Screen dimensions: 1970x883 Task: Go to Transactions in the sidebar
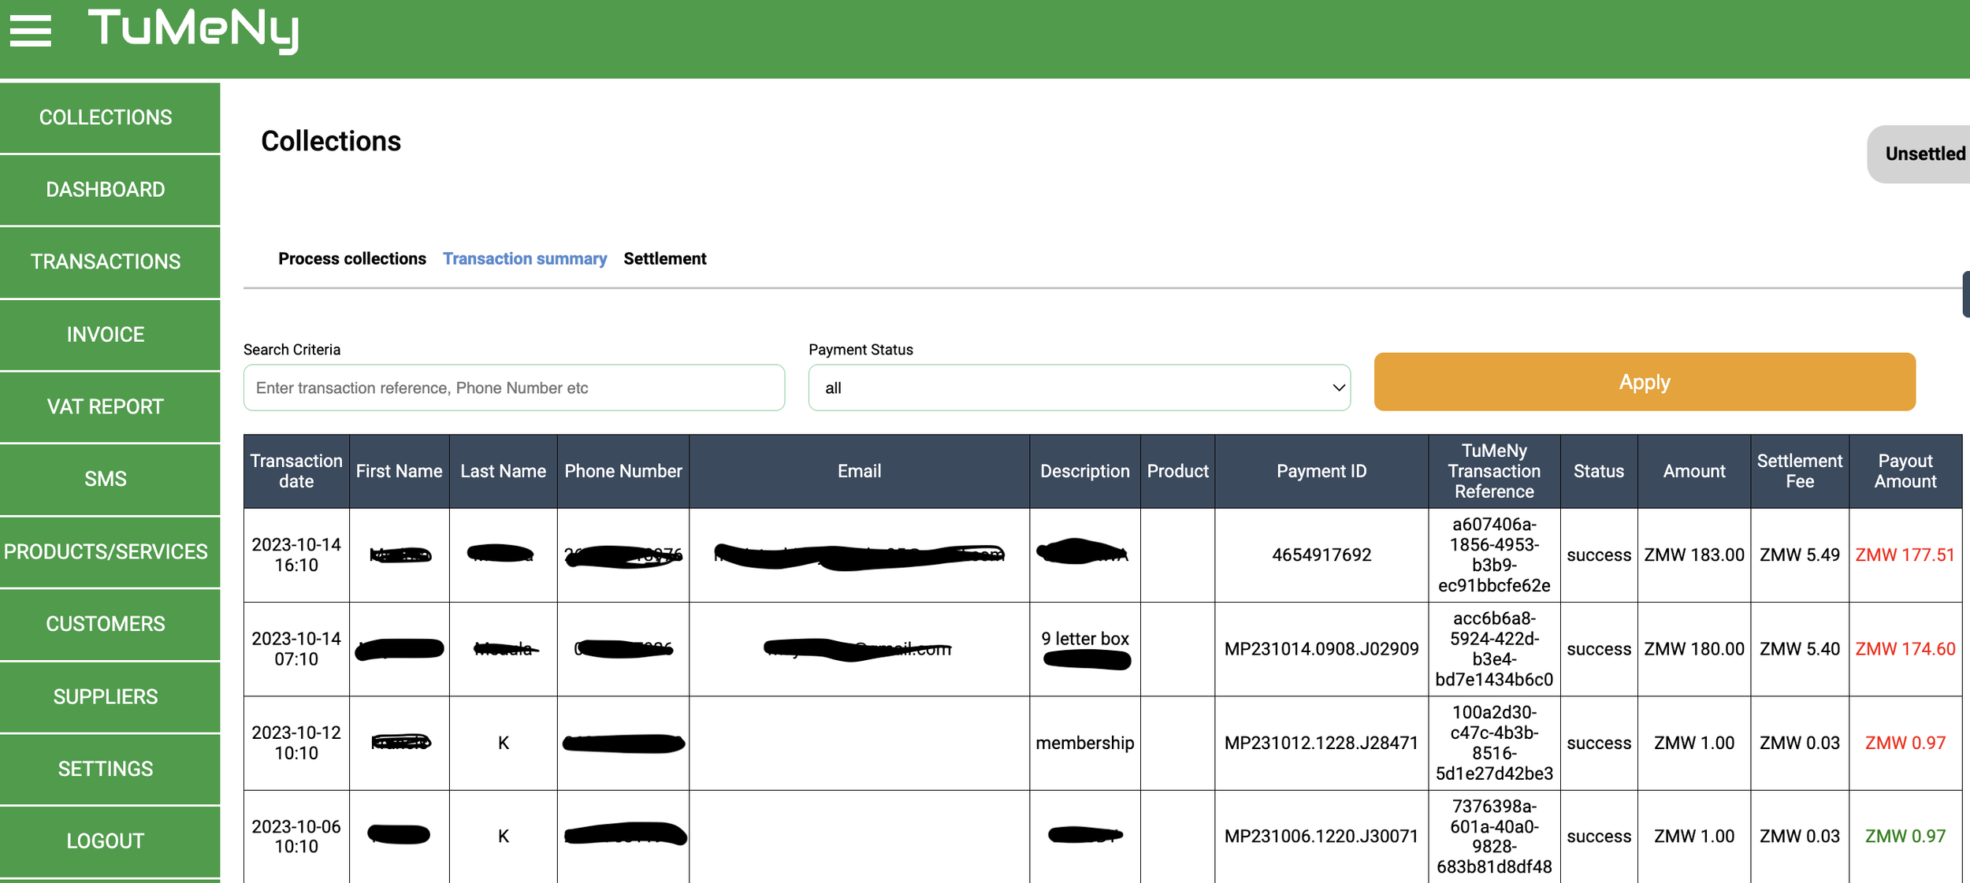[106, 262]
